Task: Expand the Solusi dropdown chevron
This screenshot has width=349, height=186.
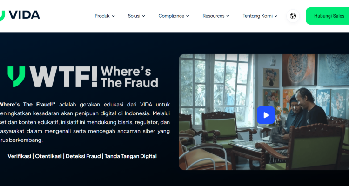Action: [x=144, y=16]
